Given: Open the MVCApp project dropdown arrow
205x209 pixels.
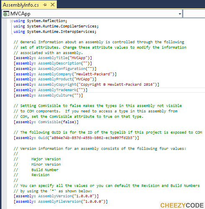Looking at the screenshot, I should [180, 14].
